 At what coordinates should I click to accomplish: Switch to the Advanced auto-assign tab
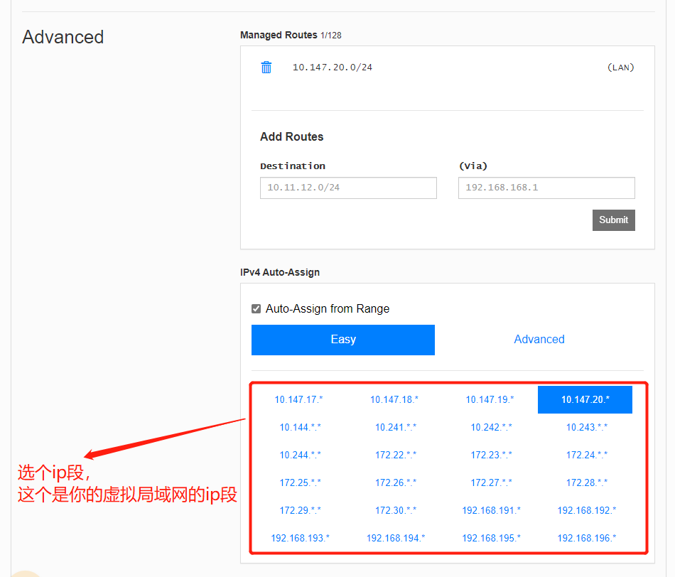pos(539,340)
